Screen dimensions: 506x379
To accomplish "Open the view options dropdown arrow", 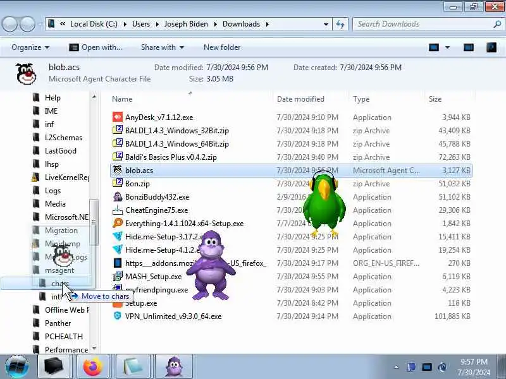I will click(448, 47).
